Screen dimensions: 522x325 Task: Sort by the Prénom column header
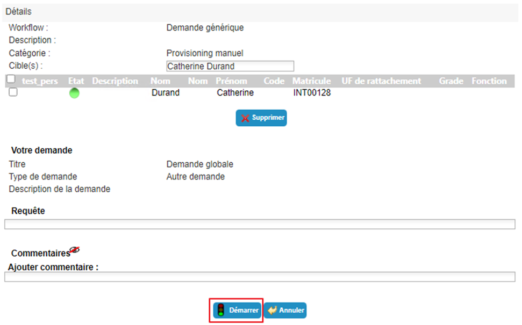(x=231, y=81)
